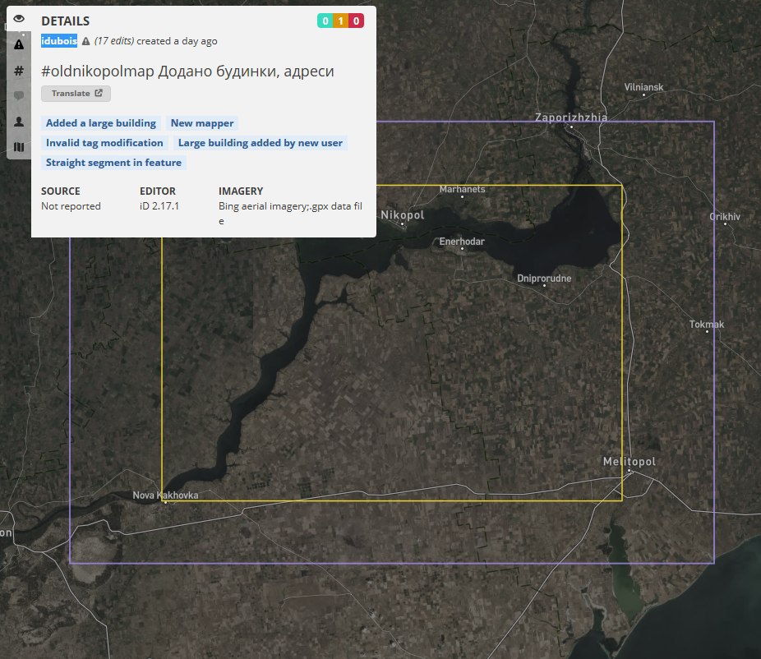Image resolution: width=761 pixels, height=659 pixels.
Task: Click the Dniprorudne map label
Action: (544, 279)
